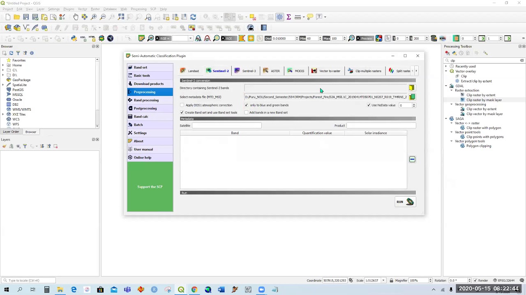
Task: Toggle the Render checkbox in status bar
Action: click(x=475, y=281)
